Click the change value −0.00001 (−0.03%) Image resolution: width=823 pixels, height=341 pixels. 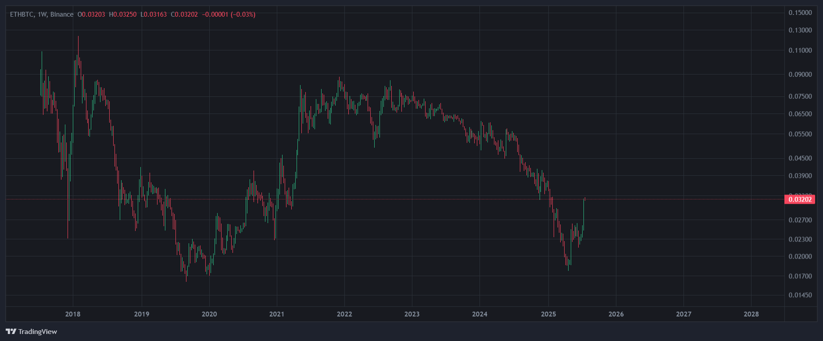(x=229, y=14)
